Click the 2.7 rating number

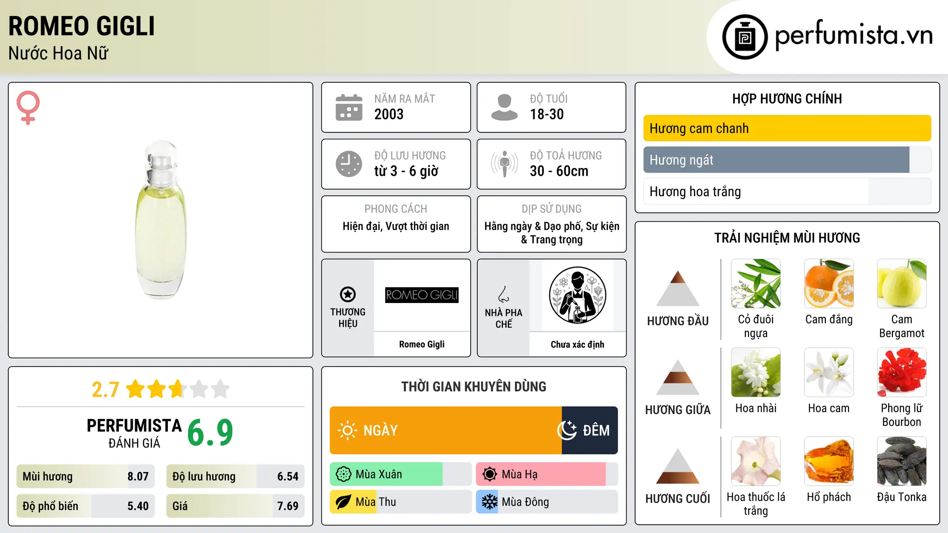(x=106, y=390)
